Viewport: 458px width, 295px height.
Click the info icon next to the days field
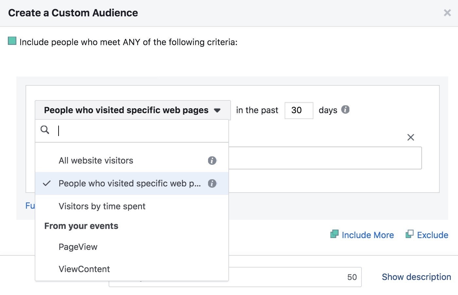tap(346, 110)
